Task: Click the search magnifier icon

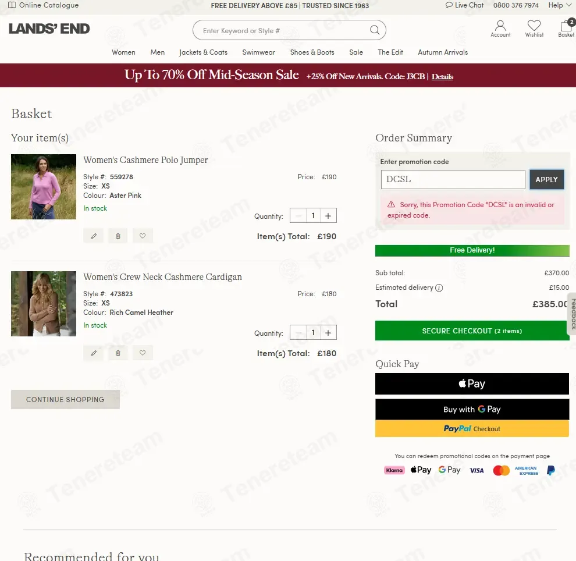Action: click(x=374, y=30)
